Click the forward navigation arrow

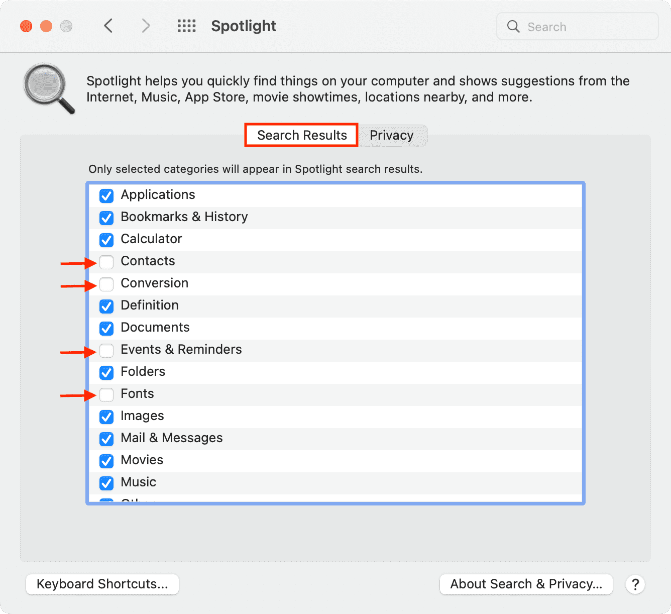(x=146, y=26)
